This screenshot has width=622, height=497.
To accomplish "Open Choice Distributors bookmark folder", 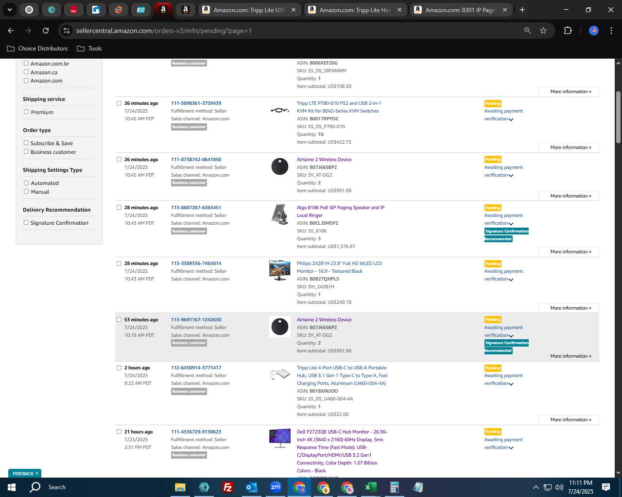I will coord(37,49).
